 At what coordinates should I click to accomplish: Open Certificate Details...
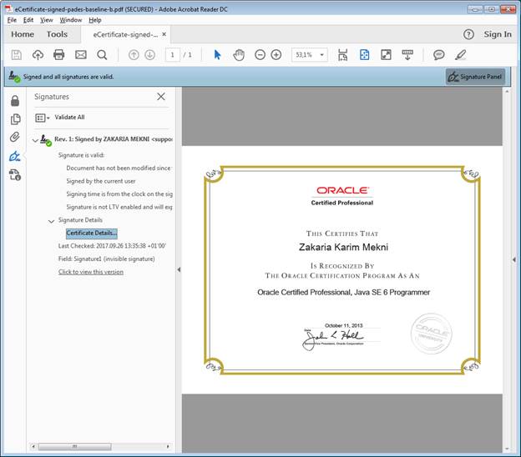point(92,233)
